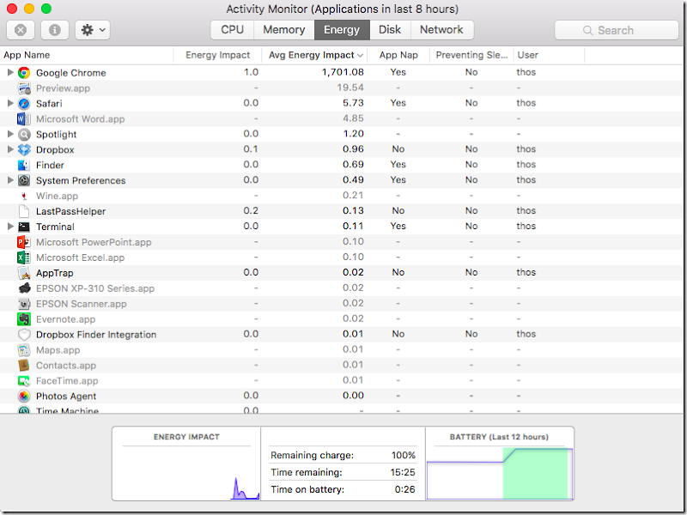Click the Wine.app glass icon
Viewport: 687px width, 515px height.
pyautogui.click(x=24, y=196)
